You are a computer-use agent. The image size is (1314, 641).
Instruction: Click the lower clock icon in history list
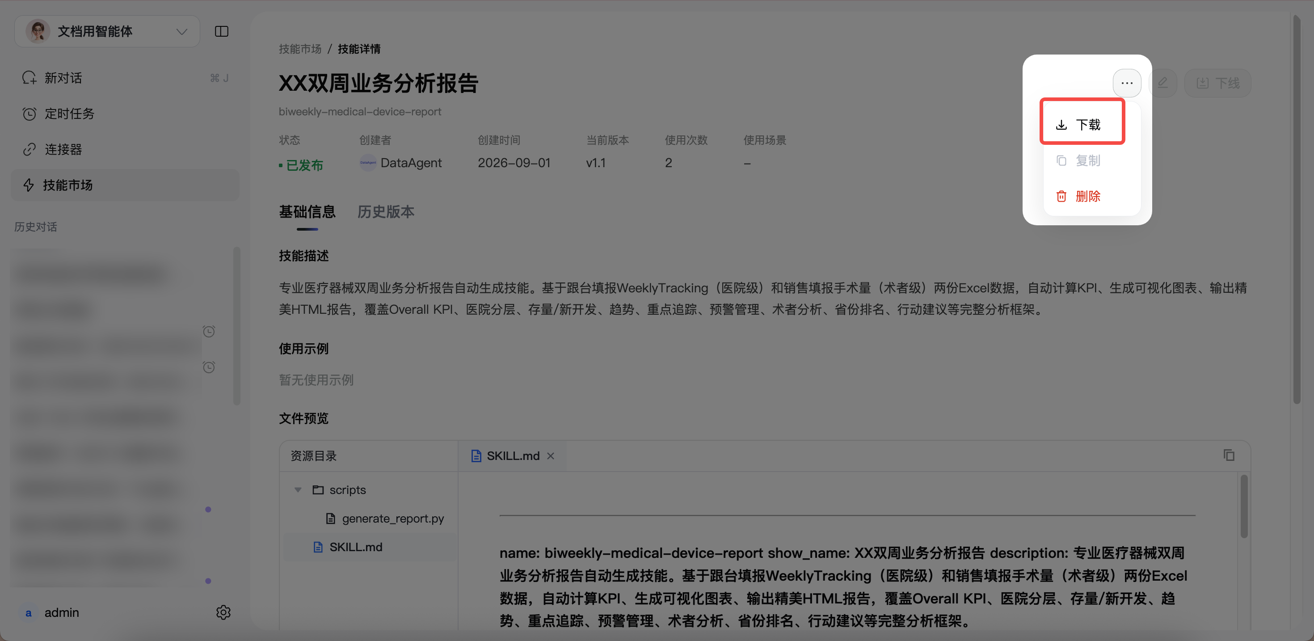coord(209,367)
